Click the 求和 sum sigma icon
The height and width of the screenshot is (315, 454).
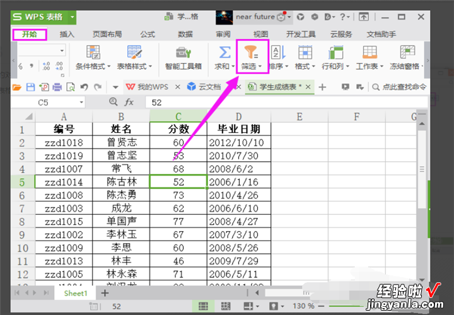224,52
